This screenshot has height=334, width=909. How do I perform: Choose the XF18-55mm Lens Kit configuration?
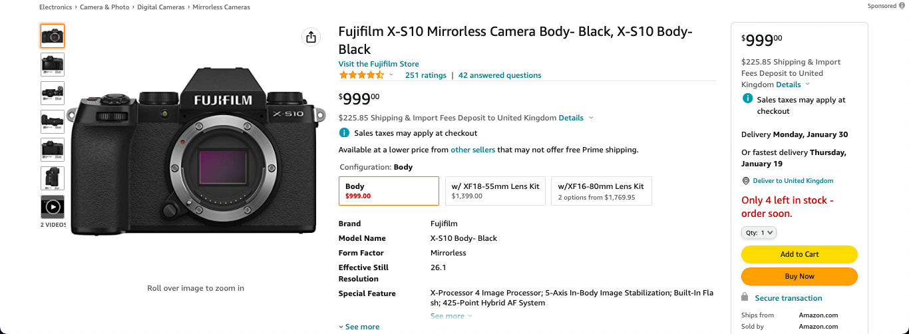[x=495, y=191]
